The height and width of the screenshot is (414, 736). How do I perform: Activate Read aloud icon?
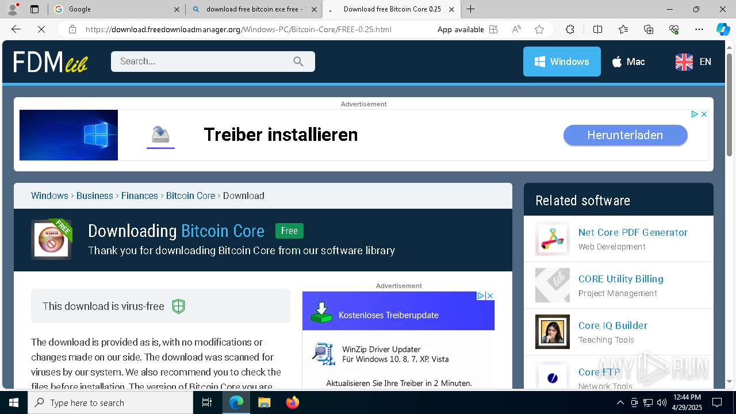point(516,29)
